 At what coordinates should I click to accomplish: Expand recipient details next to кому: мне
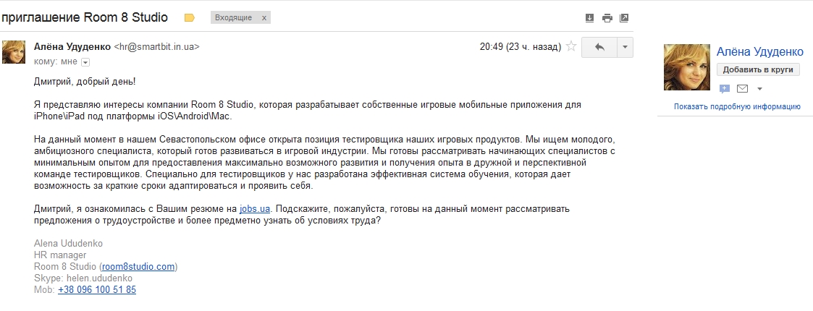pos(85,62)
